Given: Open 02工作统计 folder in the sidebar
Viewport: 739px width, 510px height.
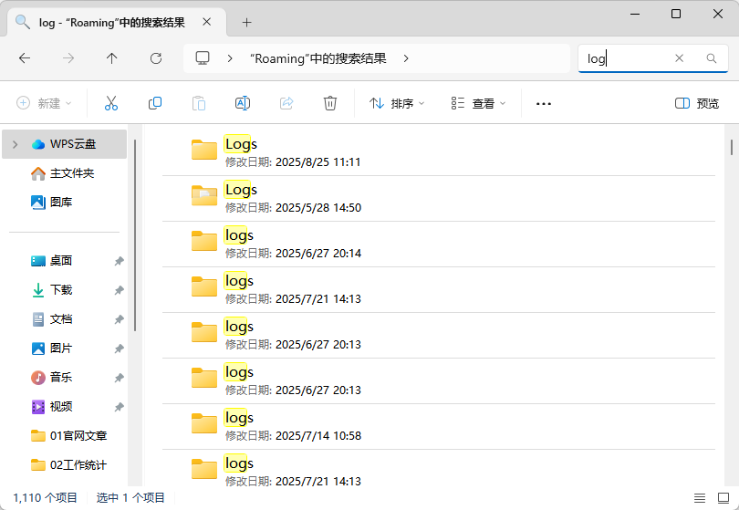Looking at the screenshot, I should pos(64,465).
